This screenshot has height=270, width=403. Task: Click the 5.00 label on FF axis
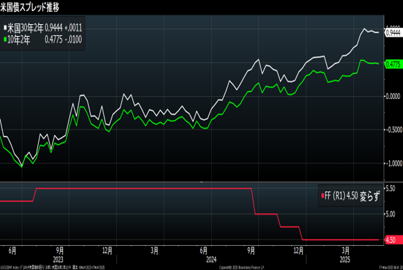point(391,214)
